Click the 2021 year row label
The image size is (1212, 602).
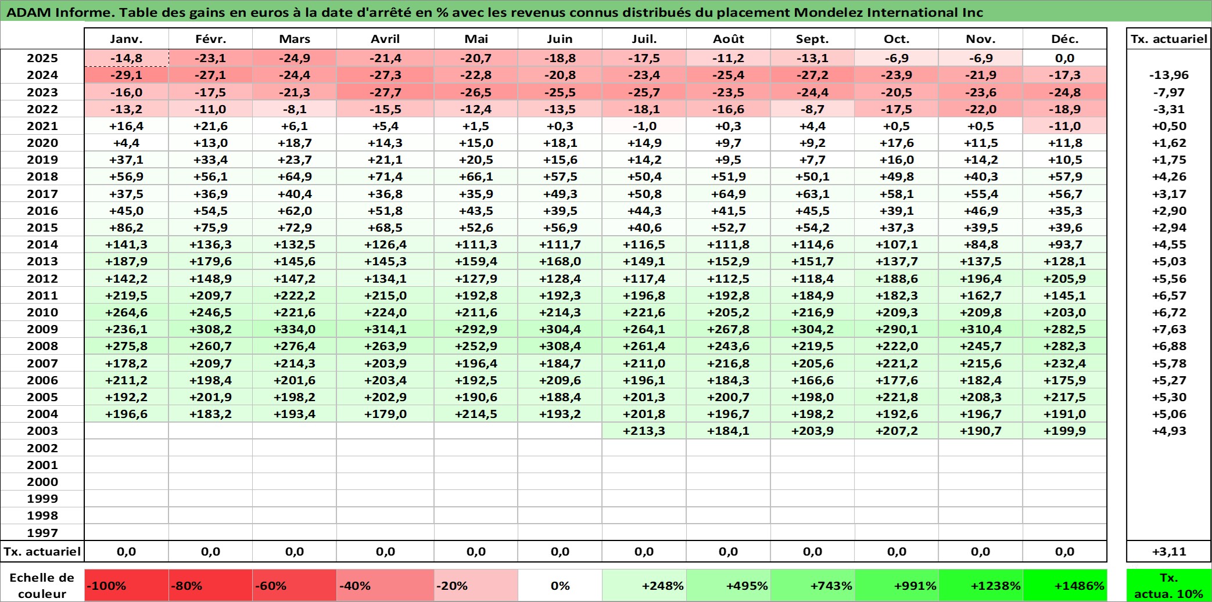(42, 126)
